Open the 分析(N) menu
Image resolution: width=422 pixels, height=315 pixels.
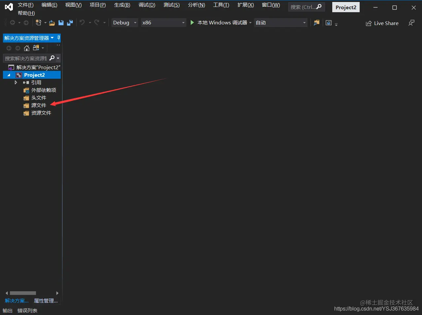(196, 5)
